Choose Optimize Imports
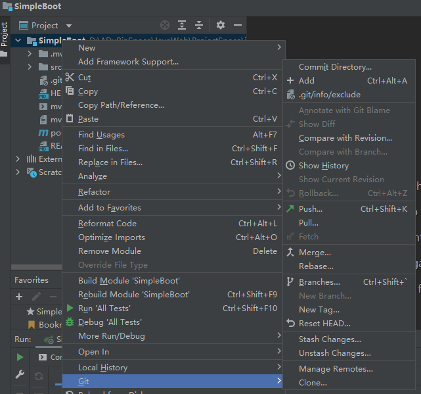Image resolution: width=421 pixels, height=394 pixels. [x=172, y=237]
